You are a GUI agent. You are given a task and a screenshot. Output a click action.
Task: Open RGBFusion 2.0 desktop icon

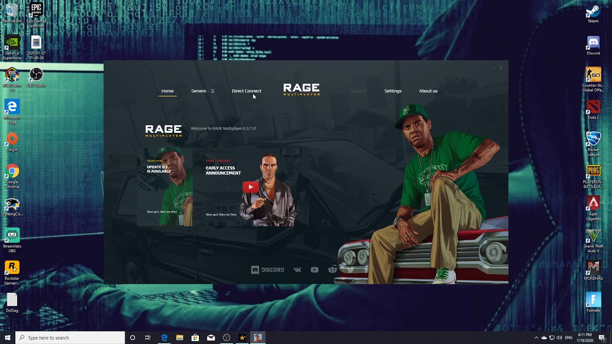click(12, 80)
